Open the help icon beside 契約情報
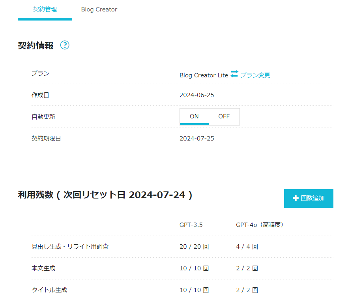This screenshot has width=363, height=296. [65, 45]
